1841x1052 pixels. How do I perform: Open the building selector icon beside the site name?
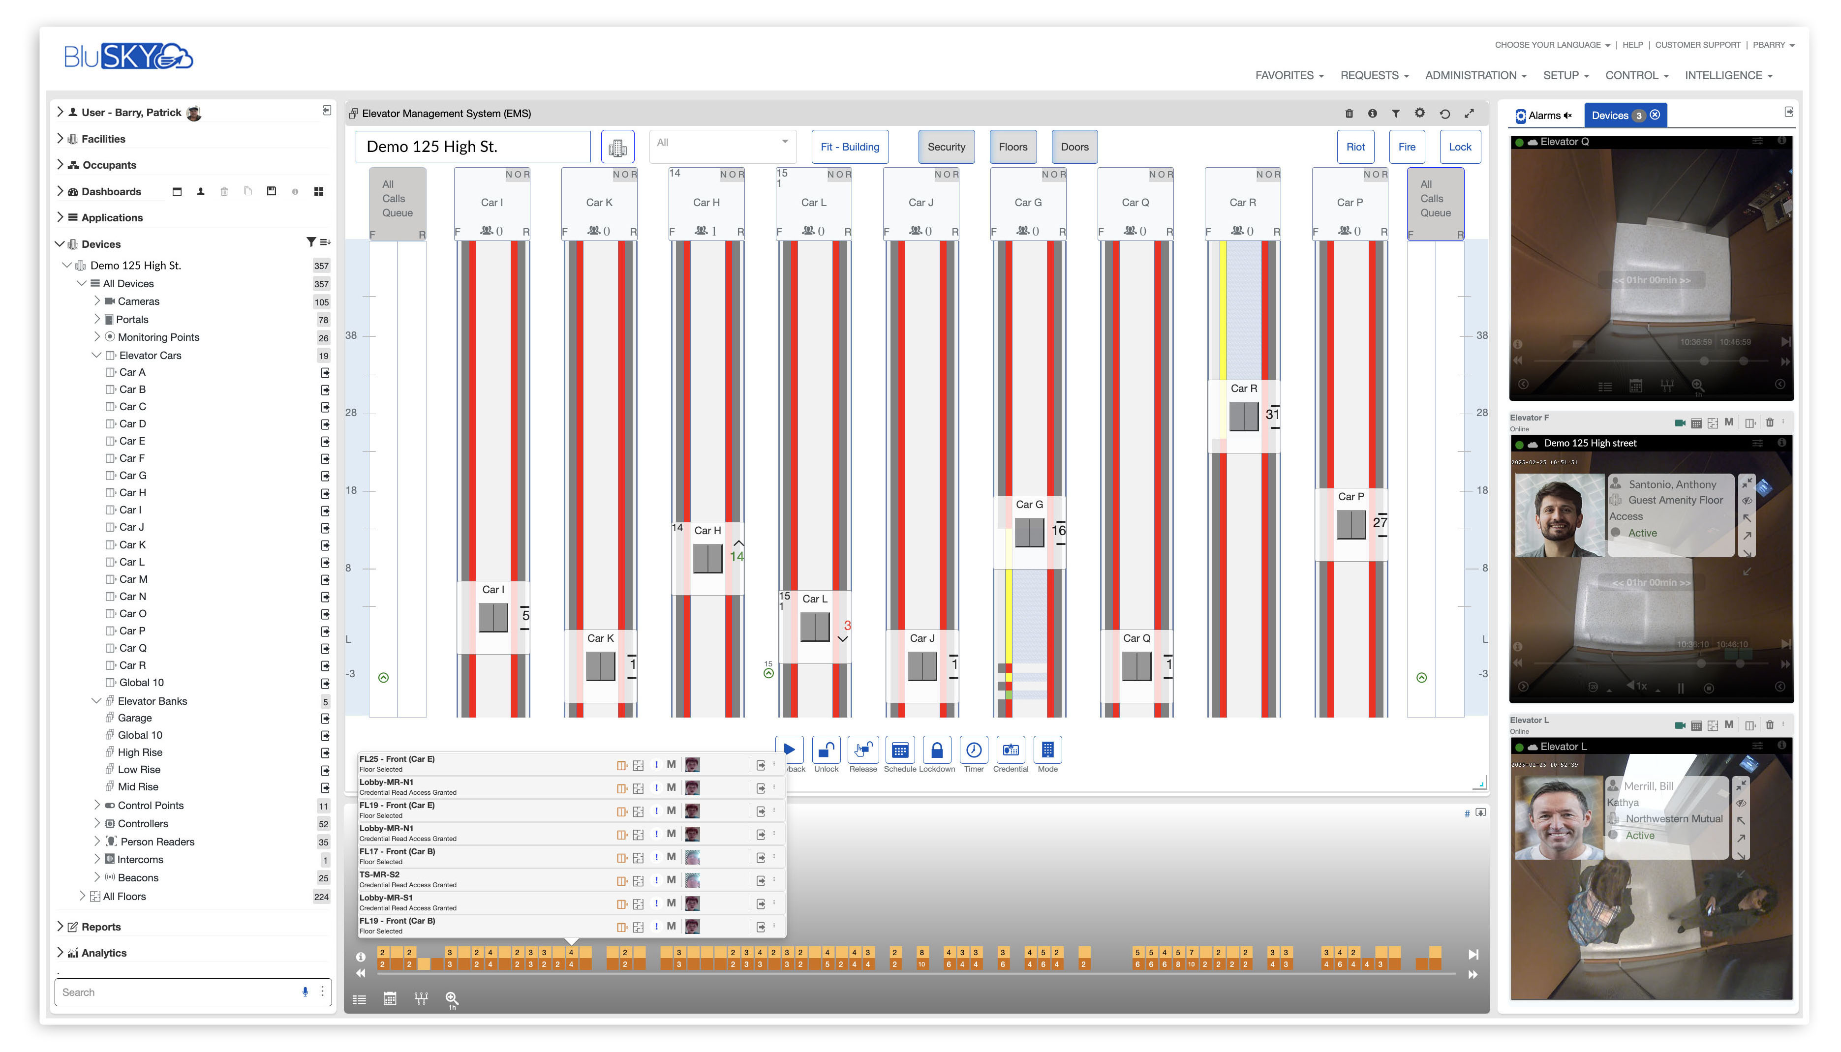tap(617, 148)
